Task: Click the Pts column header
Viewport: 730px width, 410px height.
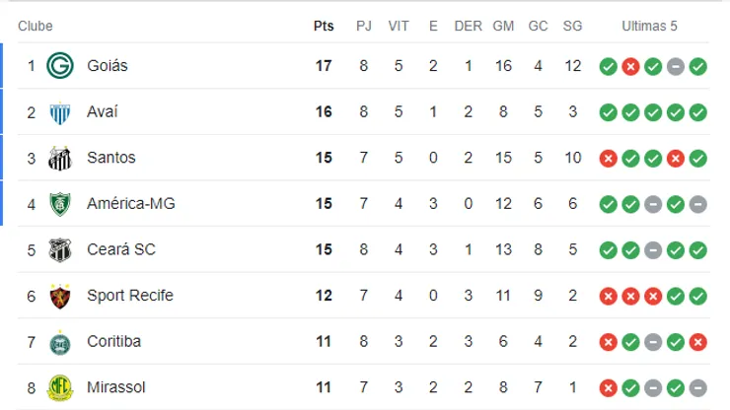Action: [324, 27]
